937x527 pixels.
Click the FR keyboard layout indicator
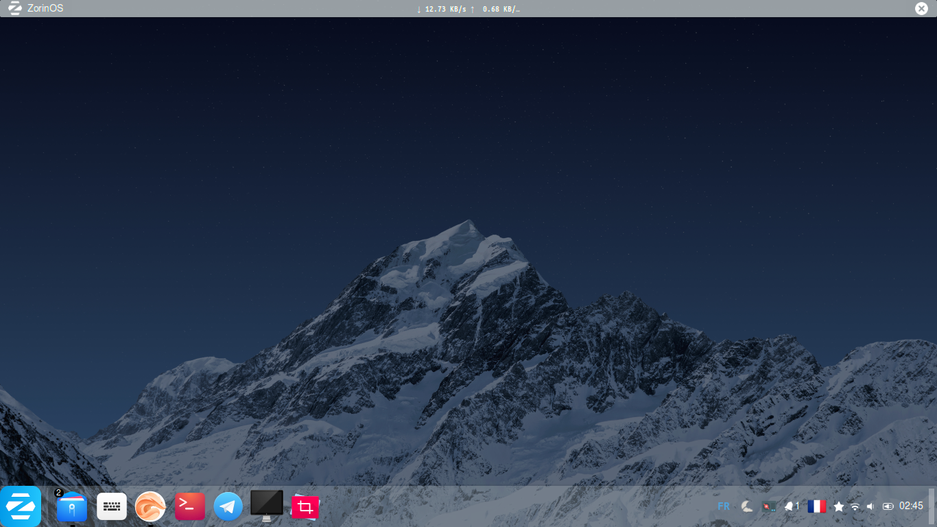pos(724,506)
